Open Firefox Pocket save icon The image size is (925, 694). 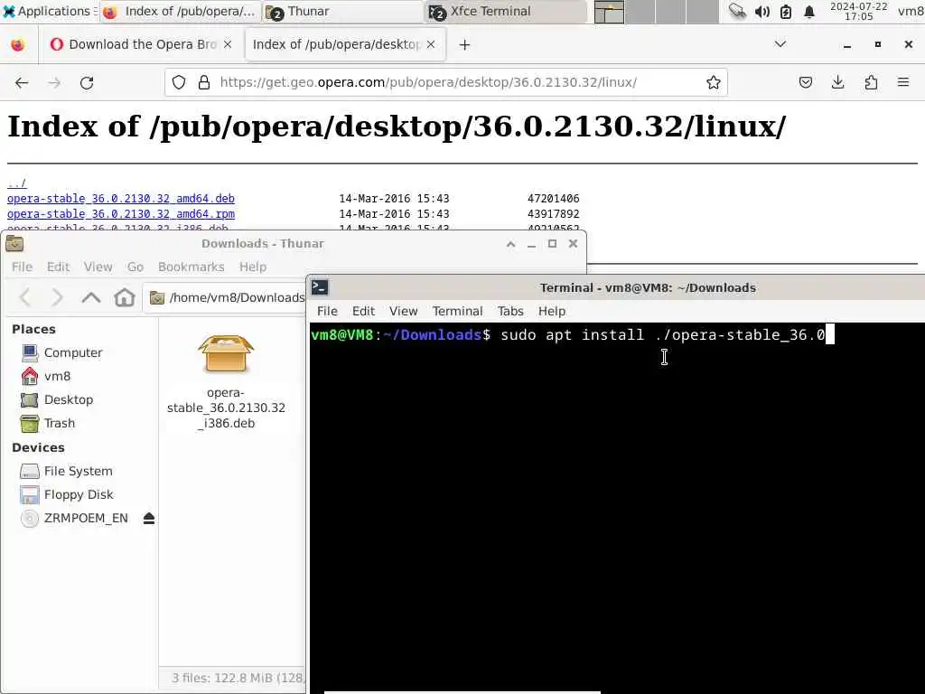[x=805, y=82]
